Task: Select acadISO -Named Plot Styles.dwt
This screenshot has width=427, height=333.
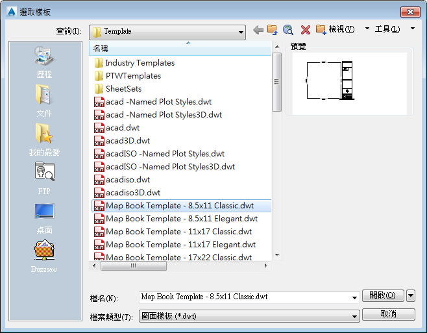Action: [x=159, y=154]
